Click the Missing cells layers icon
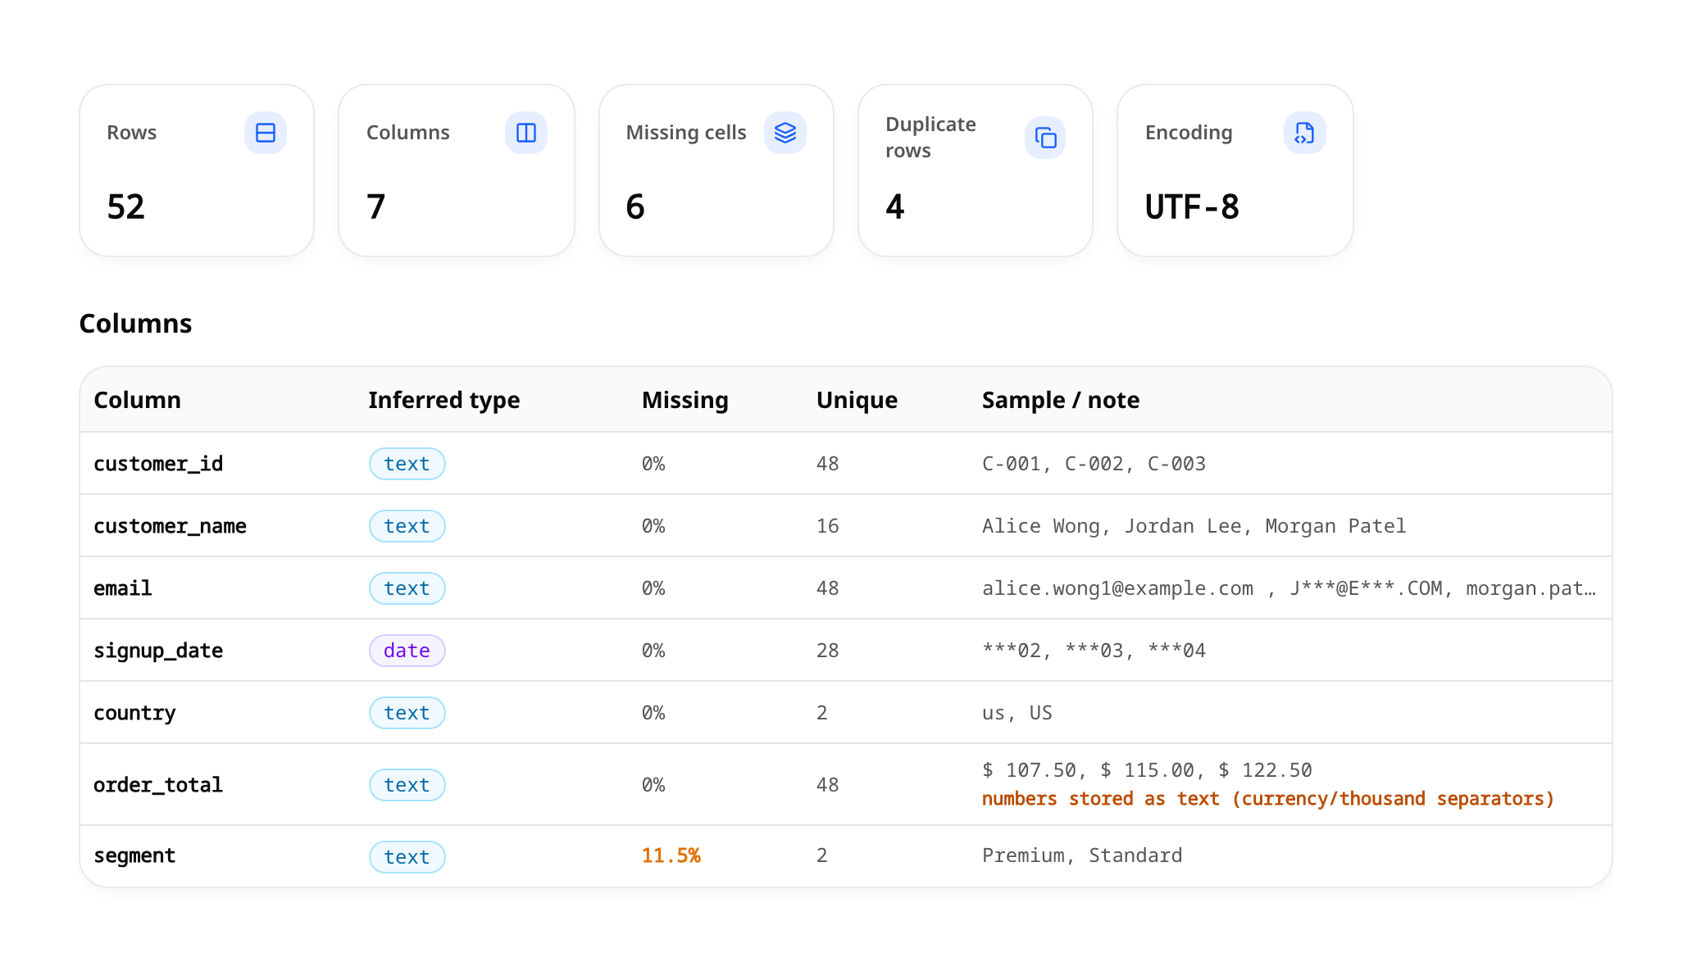The image size is (1692, 980). click(x=785, y=133)
